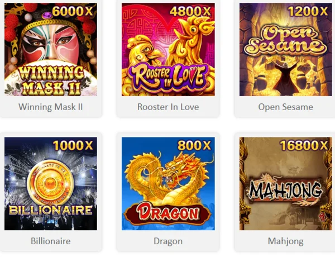Select the Billionaire caption label
Screen dimensions: 335x257
click(x=51, y=241)
